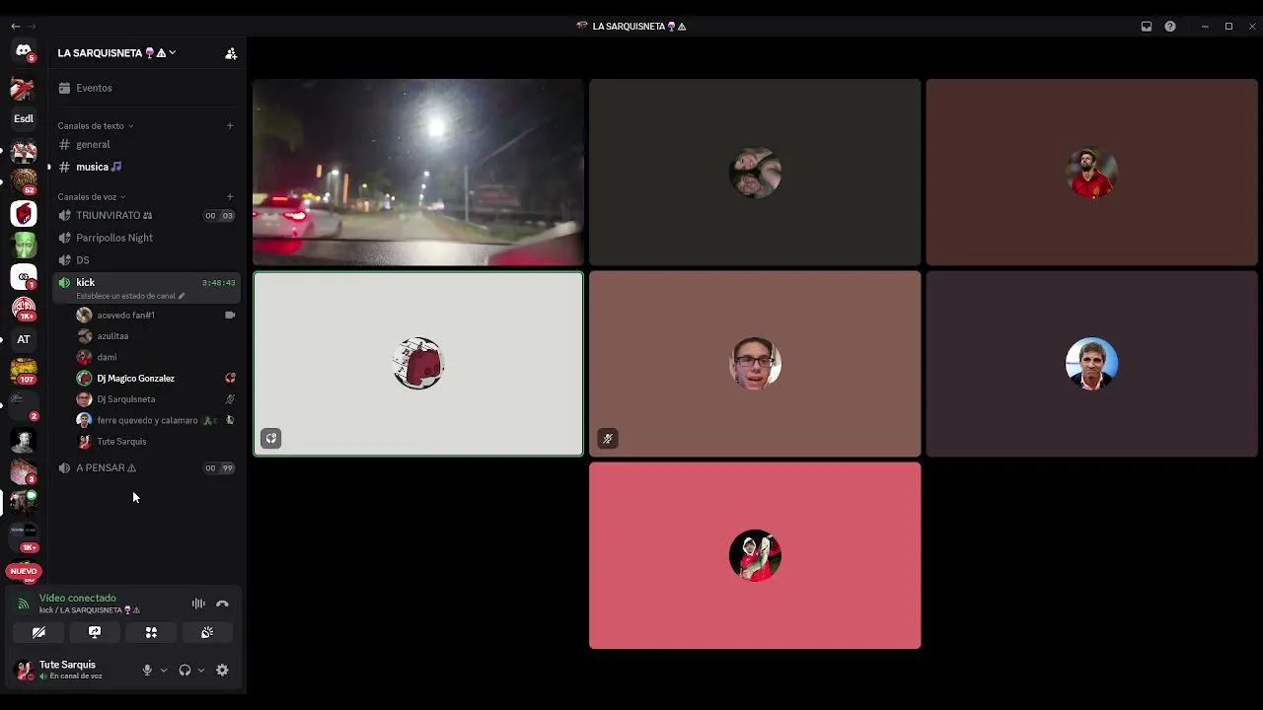
Task: Create a new voice channel
Action: 230,196
